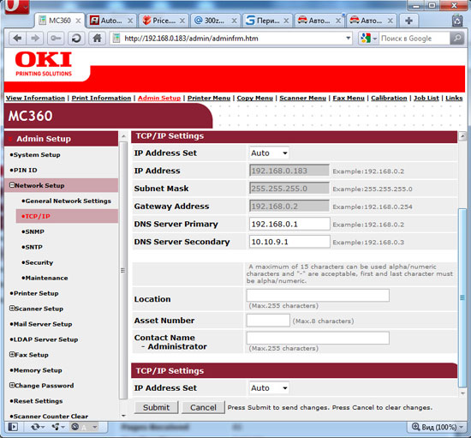Switch to the Пери... tab
The image size is (471, 438).
coord(267,21)
